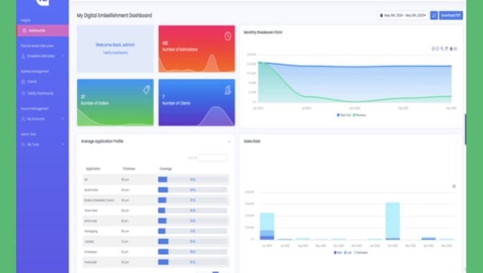Click the Search field above the application table
Screen dimensions: 483x273
point(213,158)
